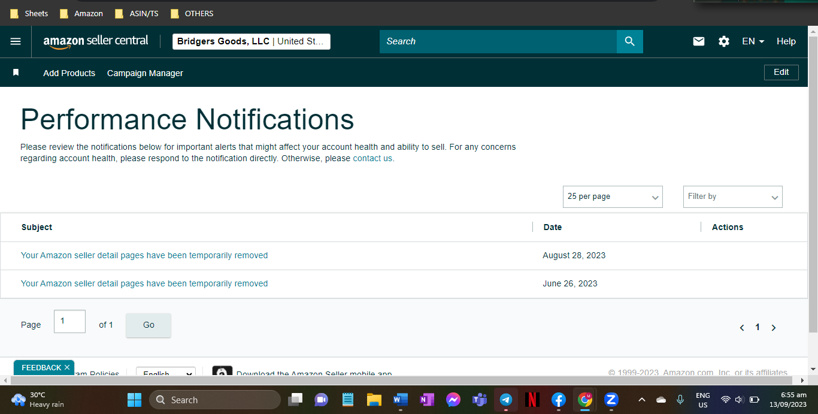Open the Windows Start menu
Screen dimensions: 818x414
tap(135, 400)
